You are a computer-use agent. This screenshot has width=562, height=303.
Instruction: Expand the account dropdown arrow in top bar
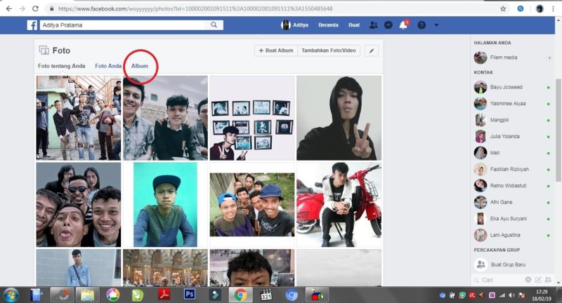point(436,25)
